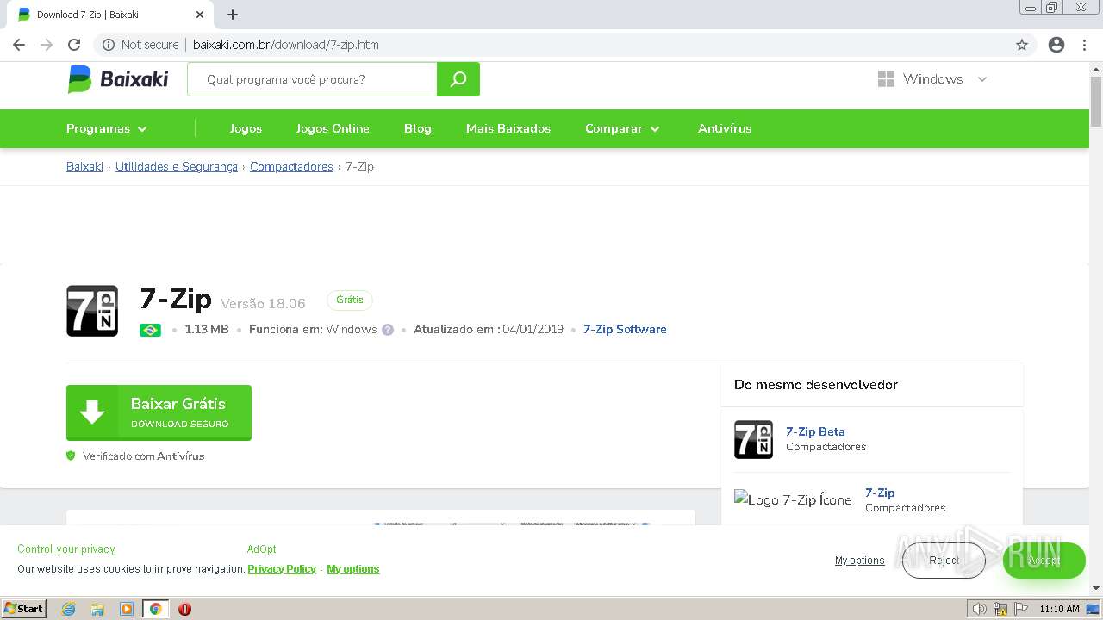This screenshot has width=1103, height=620.
Task: Click the Action Center flag tray icon
Action: (1020, 609)
